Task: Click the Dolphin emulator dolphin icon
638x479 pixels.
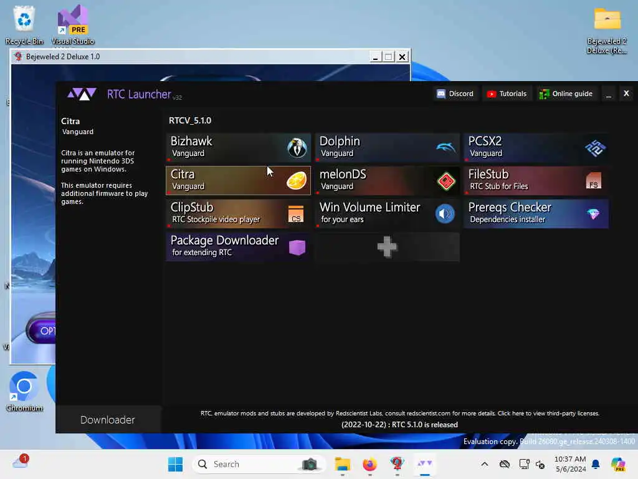Action: [445, 147]
